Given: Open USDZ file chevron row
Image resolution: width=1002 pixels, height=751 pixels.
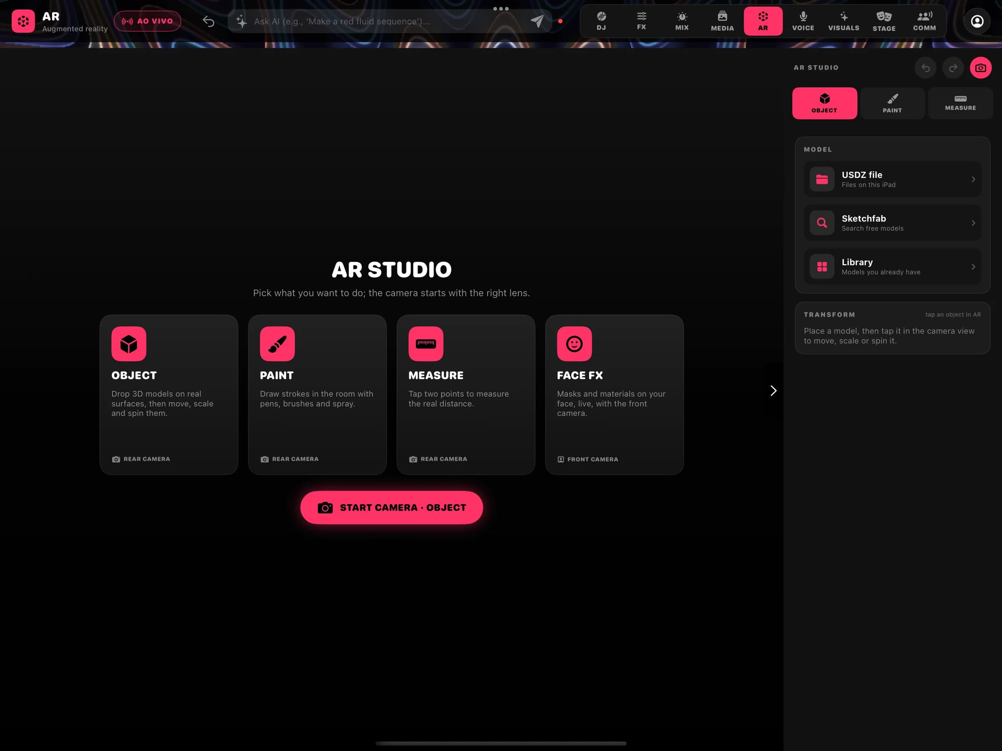Looking at the screenshot, I should tap(892, 179).
